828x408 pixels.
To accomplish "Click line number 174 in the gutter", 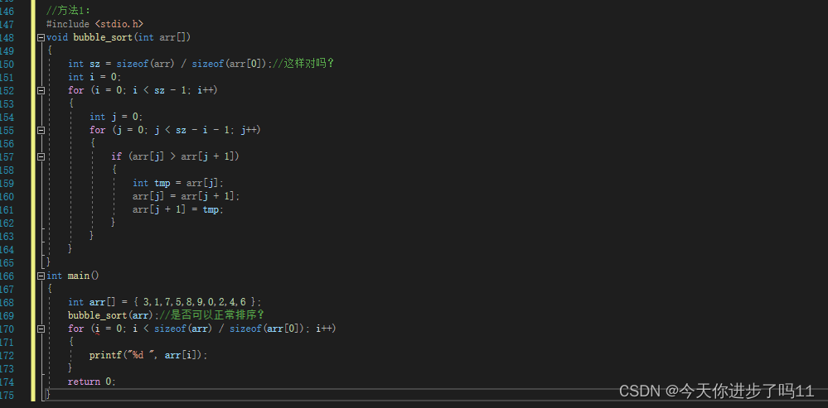I will (7, 382).
